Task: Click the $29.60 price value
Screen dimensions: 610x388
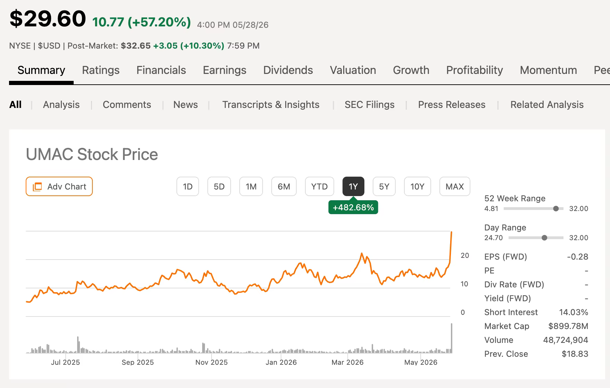Action: click(x=48, y=18)
